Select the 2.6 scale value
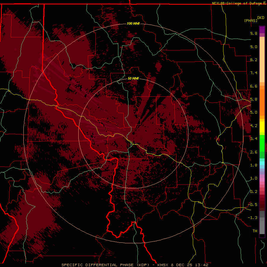The height and width of the screenshot is (267, 267). pos(254,152)
